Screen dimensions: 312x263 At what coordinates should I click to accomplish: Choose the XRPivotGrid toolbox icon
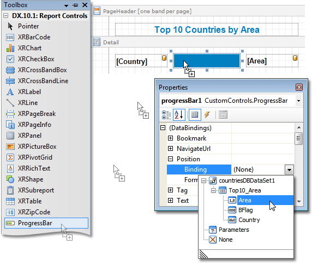pyautogui.click(x=10, y=157)
